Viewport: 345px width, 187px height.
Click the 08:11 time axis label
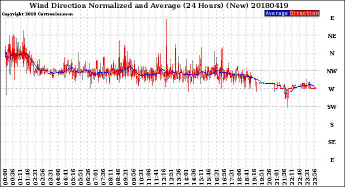pos(110,177)
